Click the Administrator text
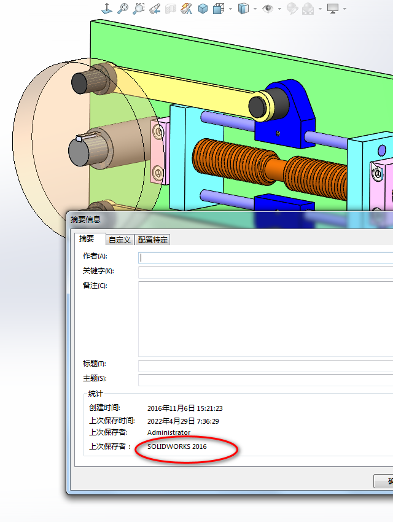Image resolution: width=393 pixels, height=522 pixels. [169, 432]
